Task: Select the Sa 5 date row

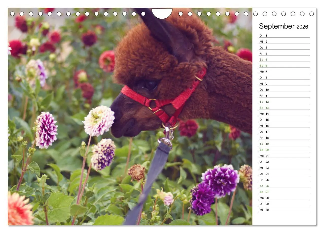Action: coord(284,59)
